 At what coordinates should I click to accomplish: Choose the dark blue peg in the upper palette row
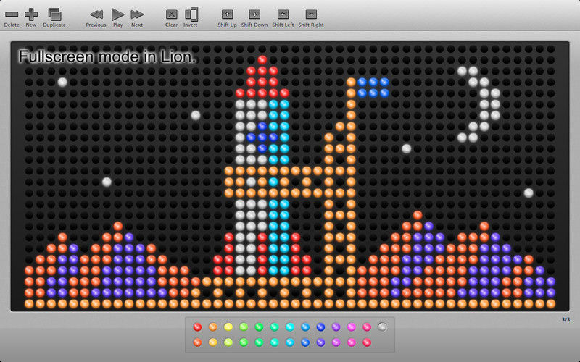coord(320,327)
